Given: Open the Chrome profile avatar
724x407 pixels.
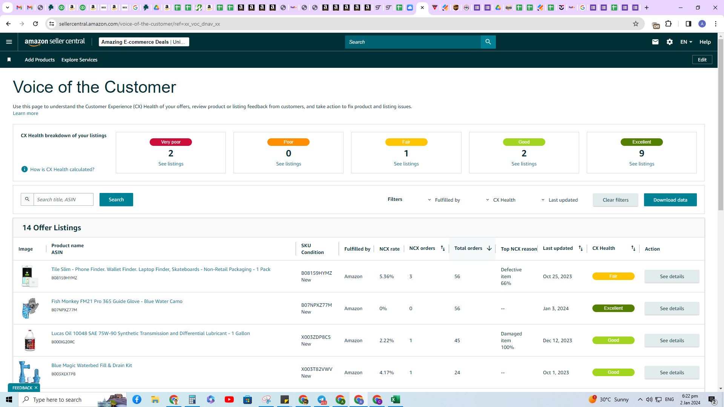Looking at the screenshot, I should pos(702,24).
